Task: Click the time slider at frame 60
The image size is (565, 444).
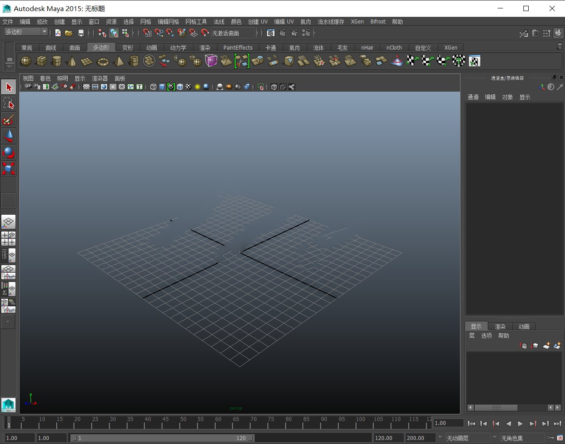Action: coord(218,423)
